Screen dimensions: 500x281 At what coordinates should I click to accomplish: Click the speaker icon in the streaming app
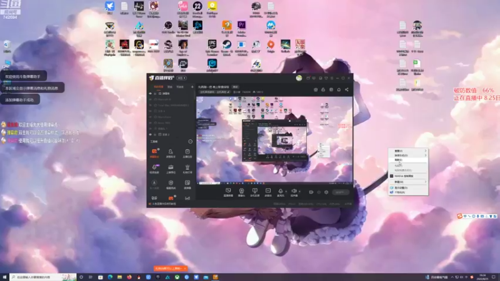294,191
